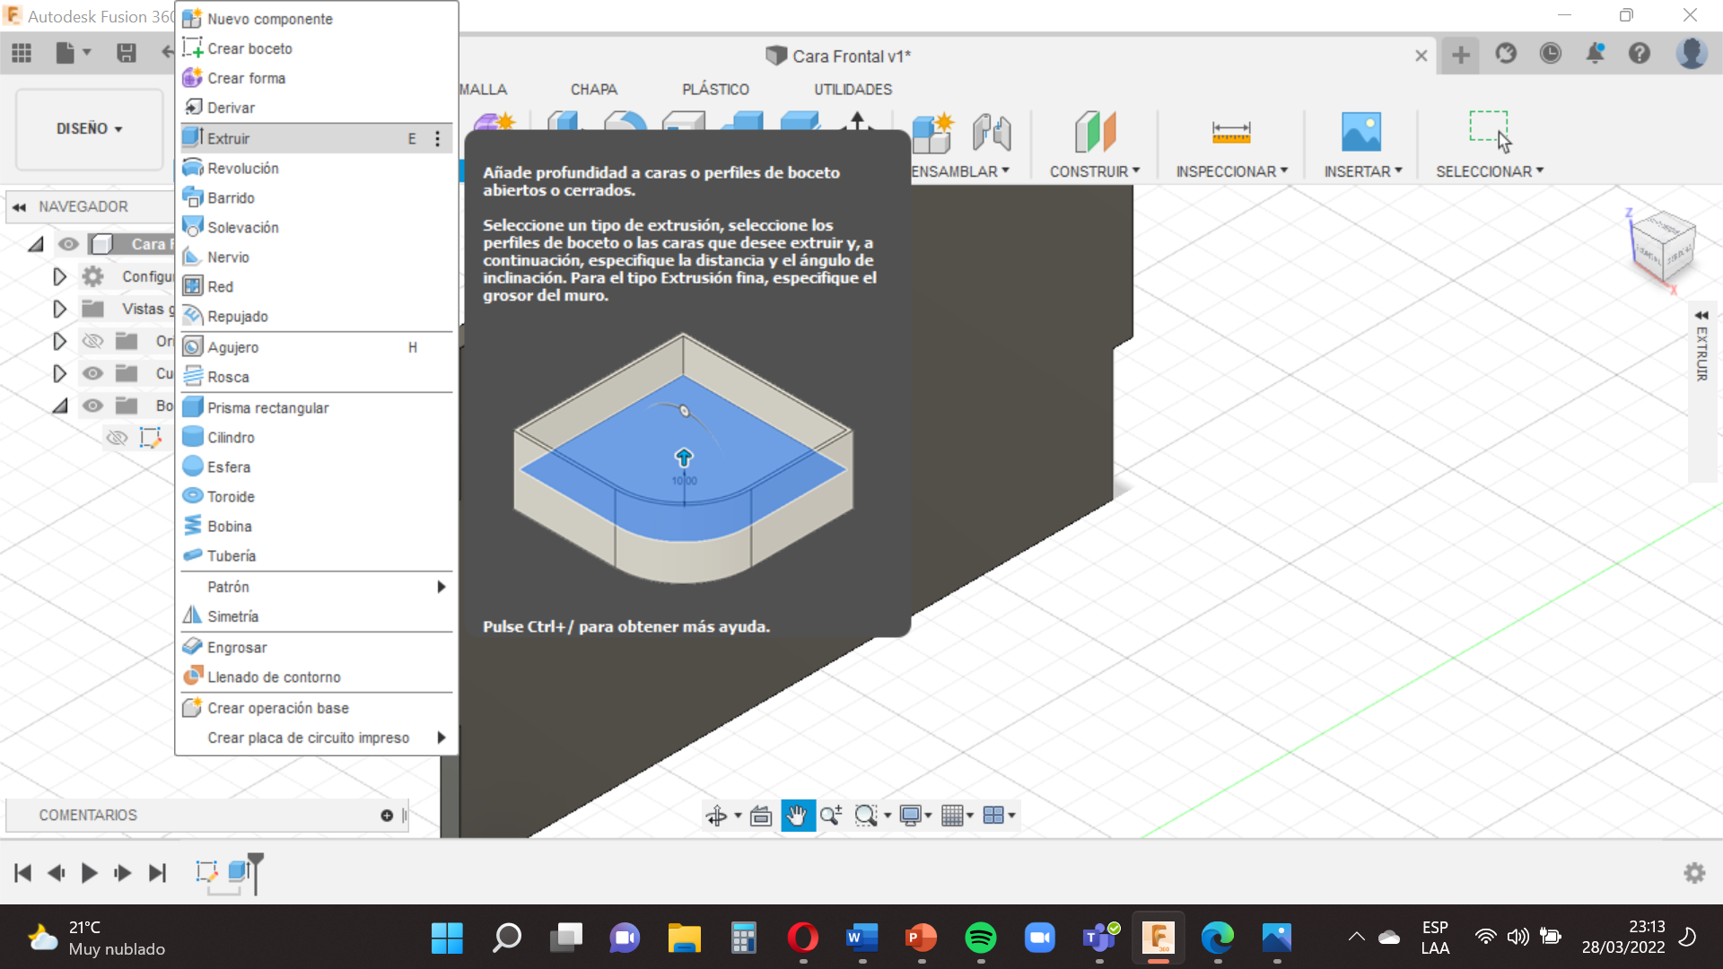Click the Joint tool icon
This screenshot has height=969, width=1723.
(992, 133)
